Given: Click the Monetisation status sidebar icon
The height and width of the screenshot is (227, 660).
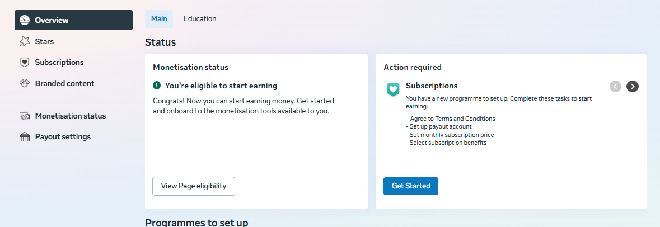Looking at the screenshot, I should click(x=25, y=116).
